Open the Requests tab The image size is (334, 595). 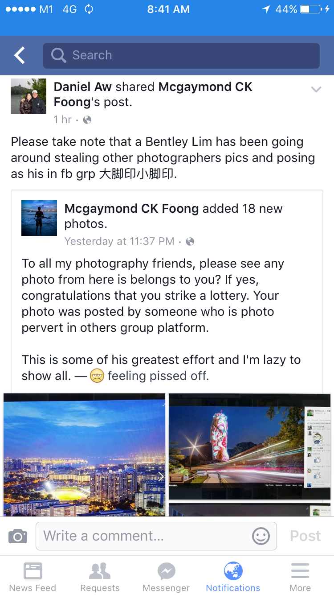point(100,577)
